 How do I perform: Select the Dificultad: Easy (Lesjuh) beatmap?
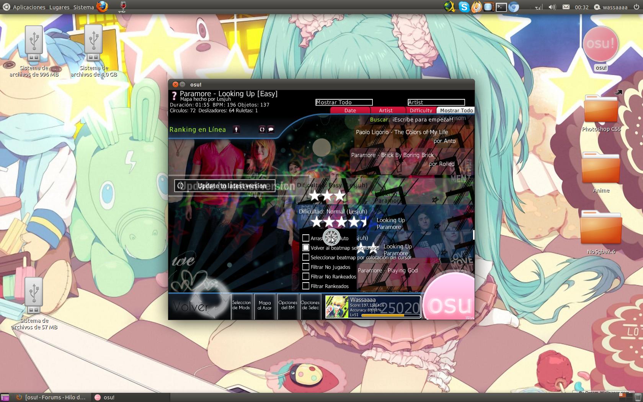(385, 191)
